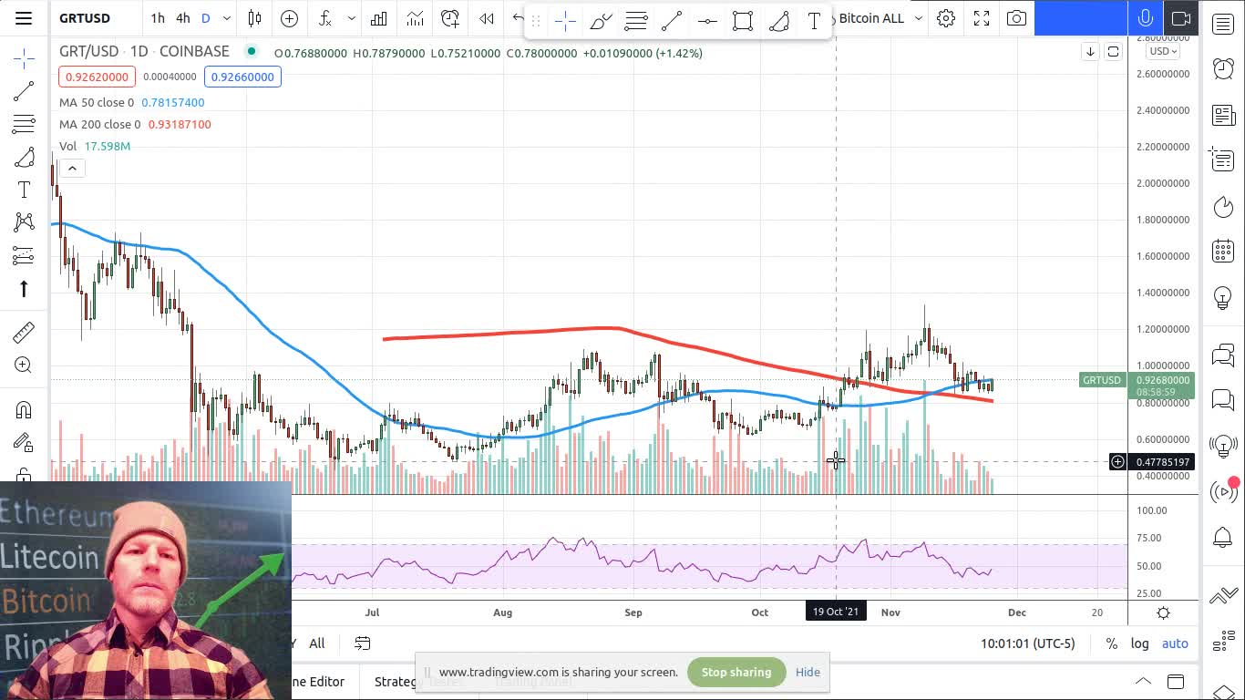Expand the fx indicators dropdown arrow

[x=351, y=18]
